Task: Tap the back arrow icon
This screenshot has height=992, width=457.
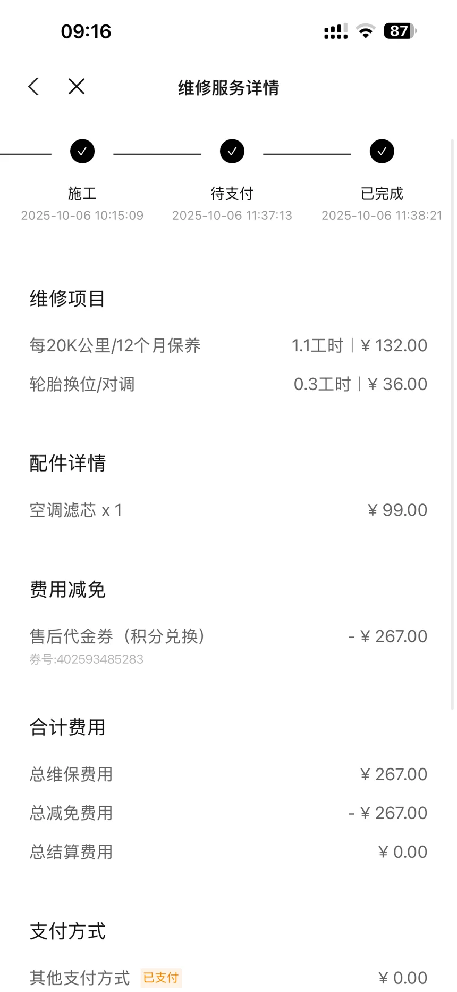Action: (x=34, y=87)
